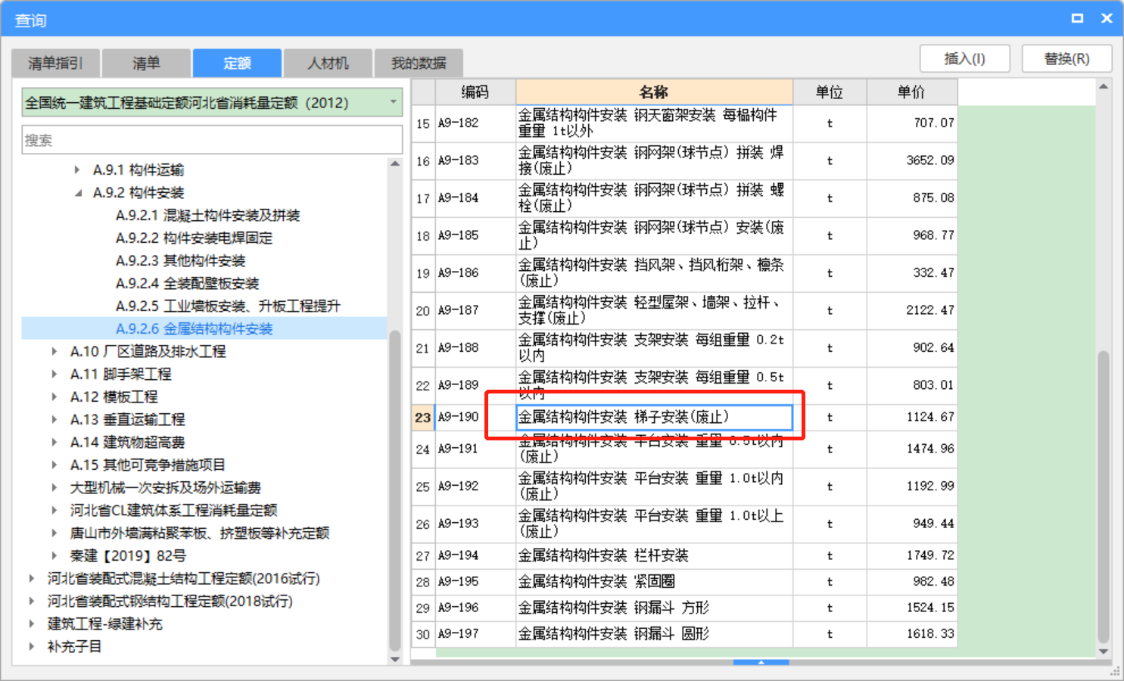Click the 插入(I) button
1124x681 pixels.
click(x=965, y=58)
